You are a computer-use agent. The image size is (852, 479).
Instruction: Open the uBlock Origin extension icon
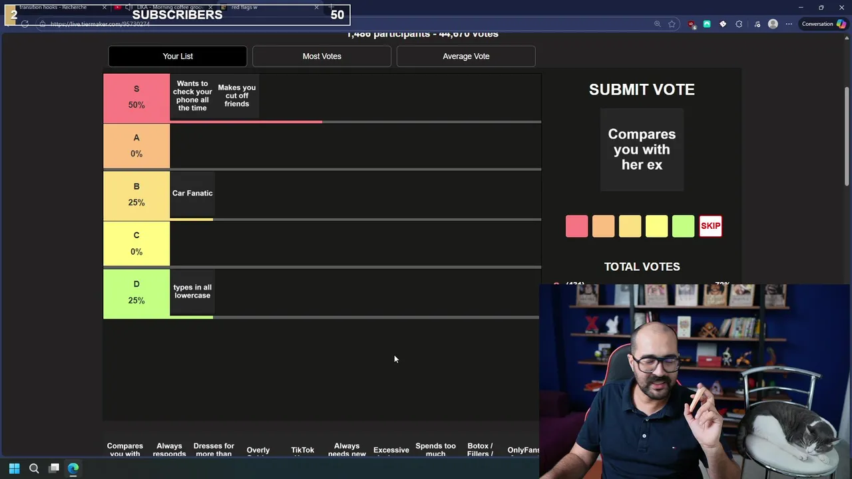click(x=692, y=24)
